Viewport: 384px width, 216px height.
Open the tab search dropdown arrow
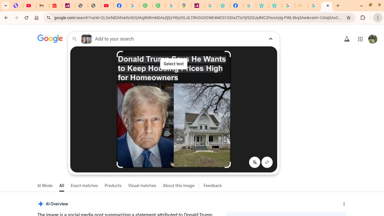point(6,6)
